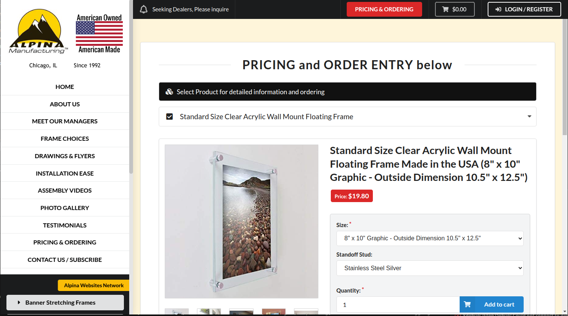The height and width of the screenshot is (316, 568).
Task: Click the red Pricing & Ordering button
Action: coord(384,9)
